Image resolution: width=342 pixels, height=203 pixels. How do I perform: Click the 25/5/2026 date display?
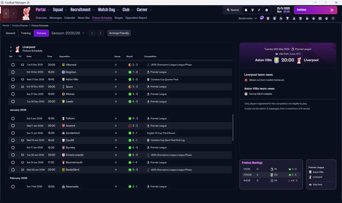pos(283,10)
